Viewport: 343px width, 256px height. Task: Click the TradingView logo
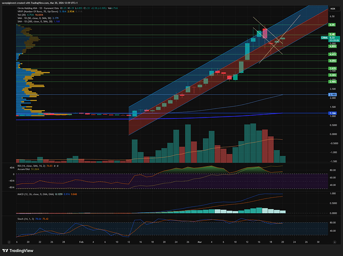(x=21, y=251)
